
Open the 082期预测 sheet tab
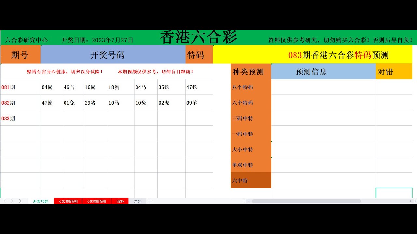click(68, 201)
